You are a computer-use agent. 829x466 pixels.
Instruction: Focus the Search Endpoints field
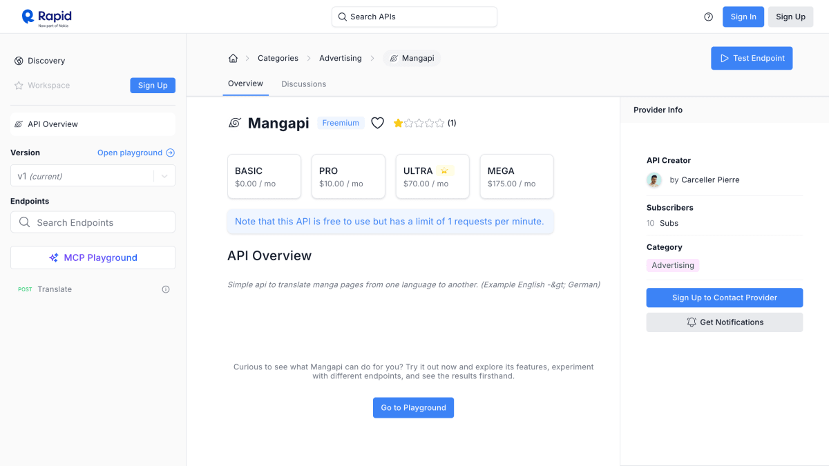click(x=93, y=222)
